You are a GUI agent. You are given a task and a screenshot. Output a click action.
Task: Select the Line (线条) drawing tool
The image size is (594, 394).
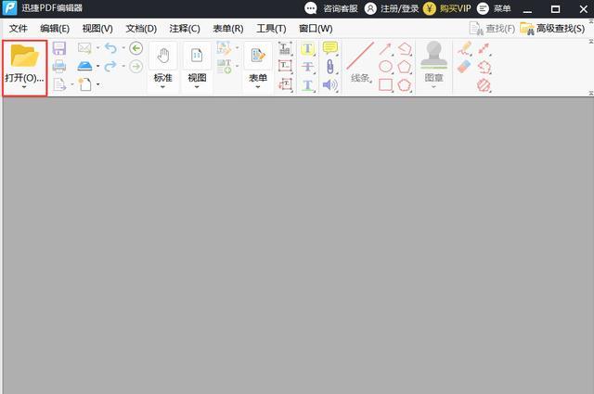(360, 56)
